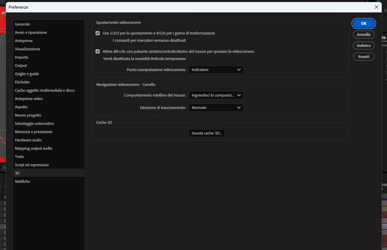Open Script ed espressioni preferences
The height and width of the screenshot is (250, 387).
[49, 165]
